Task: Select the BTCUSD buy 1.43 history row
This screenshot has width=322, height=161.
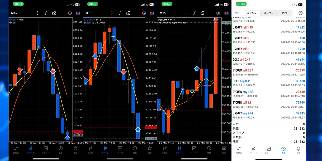Action: pyautogui.click(x=269, y=94)
